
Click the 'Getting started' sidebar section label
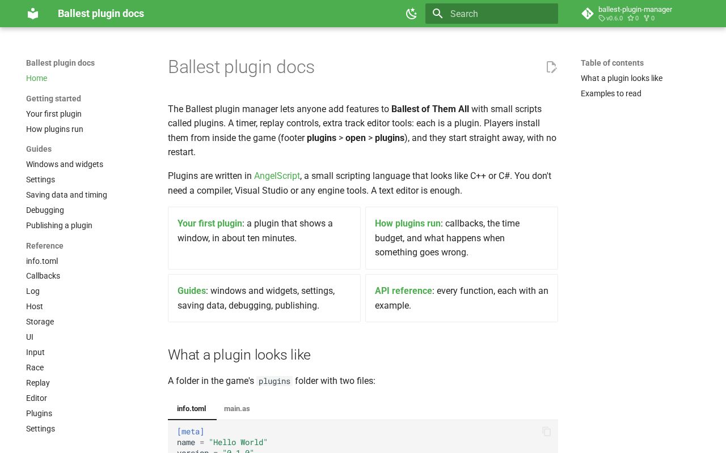53,99
